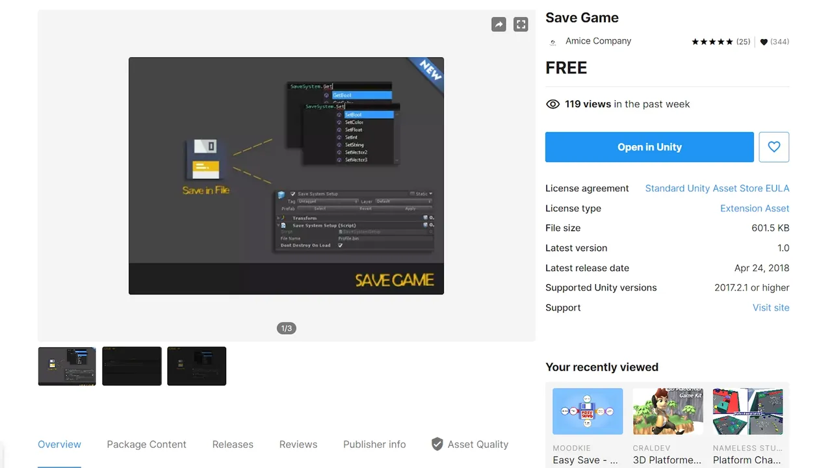Open the Extension Asset license type link

755,209
